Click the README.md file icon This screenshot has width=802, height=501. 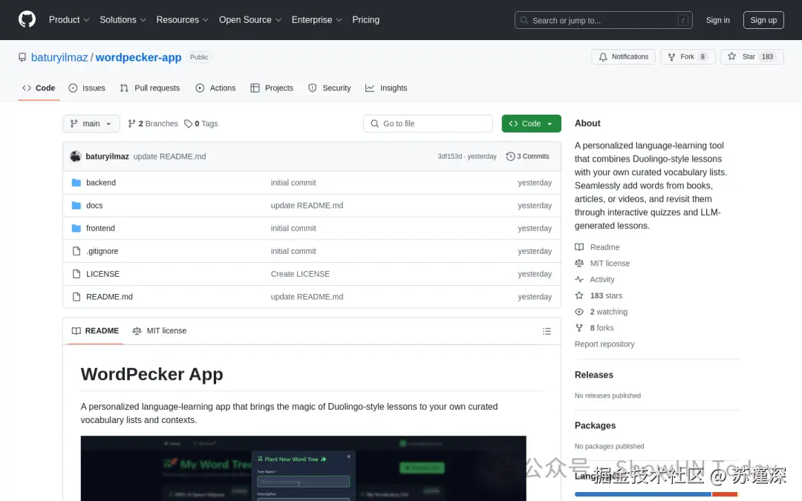pos(76,296)
